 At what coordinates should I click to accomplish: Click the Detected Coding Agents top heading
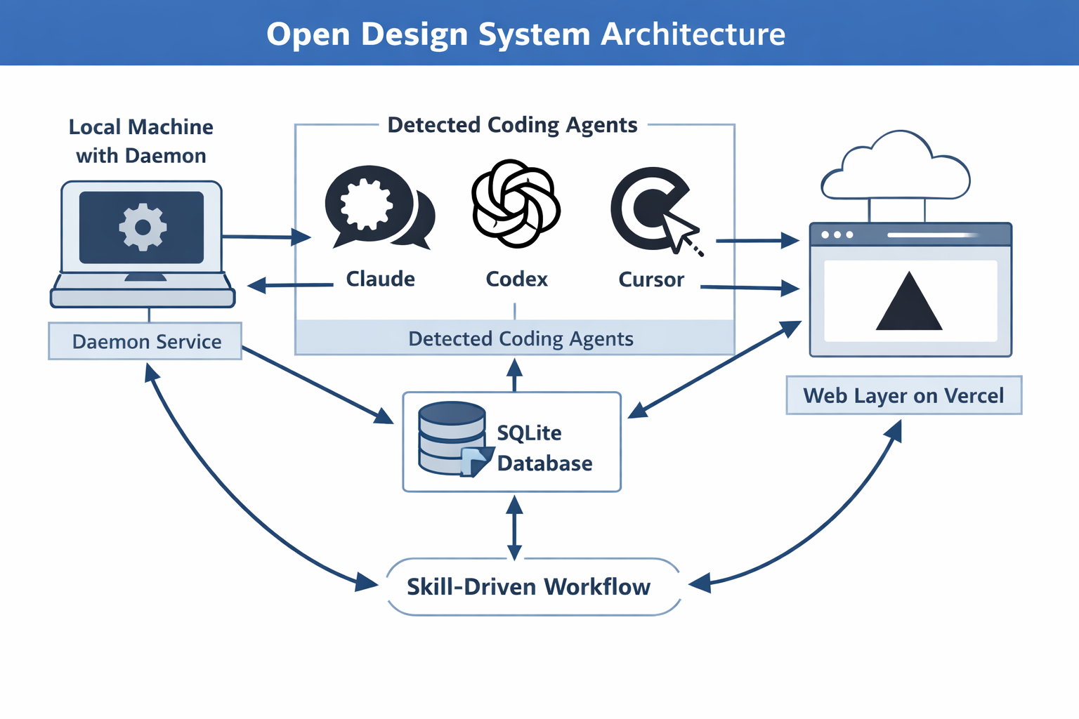[512, 125]
